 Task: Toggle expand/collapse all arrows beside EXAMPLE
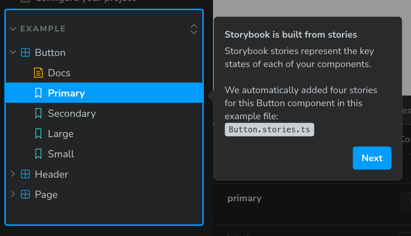(194, 29)
